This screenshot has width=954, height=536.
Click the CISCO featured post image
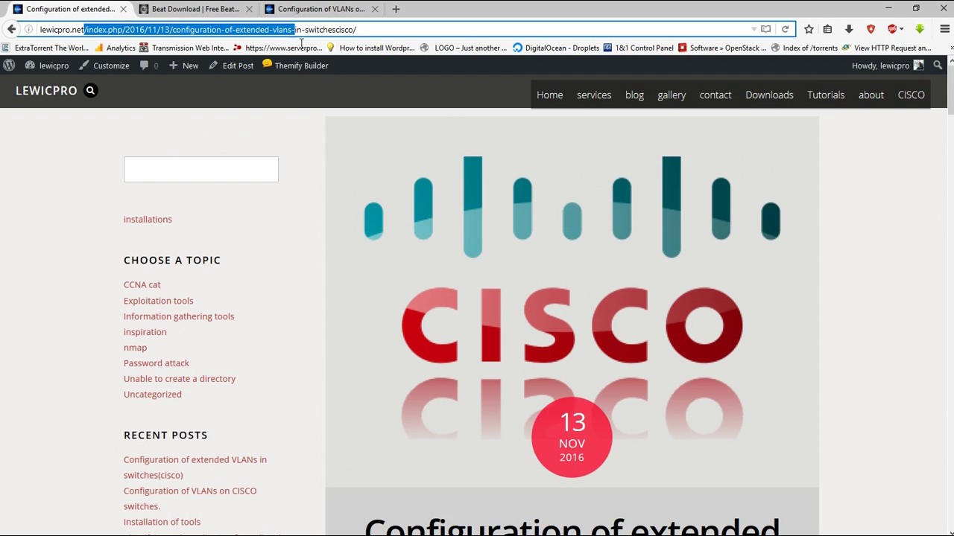pos(572,301)
